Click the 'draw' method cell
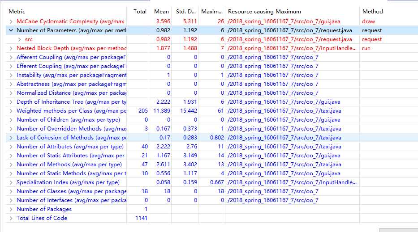 (x=368, y=21)
